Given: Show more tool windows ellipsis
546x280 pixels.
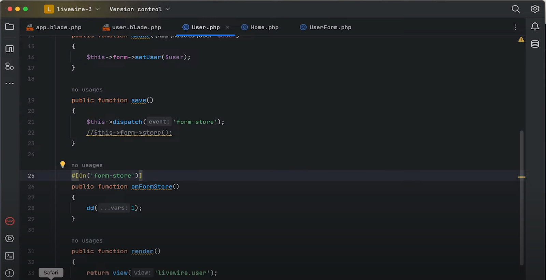Looking at the screenshot, I should (10, 83).
